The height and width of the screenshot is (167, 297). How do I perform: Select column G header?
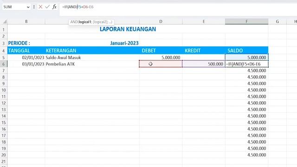278,21
